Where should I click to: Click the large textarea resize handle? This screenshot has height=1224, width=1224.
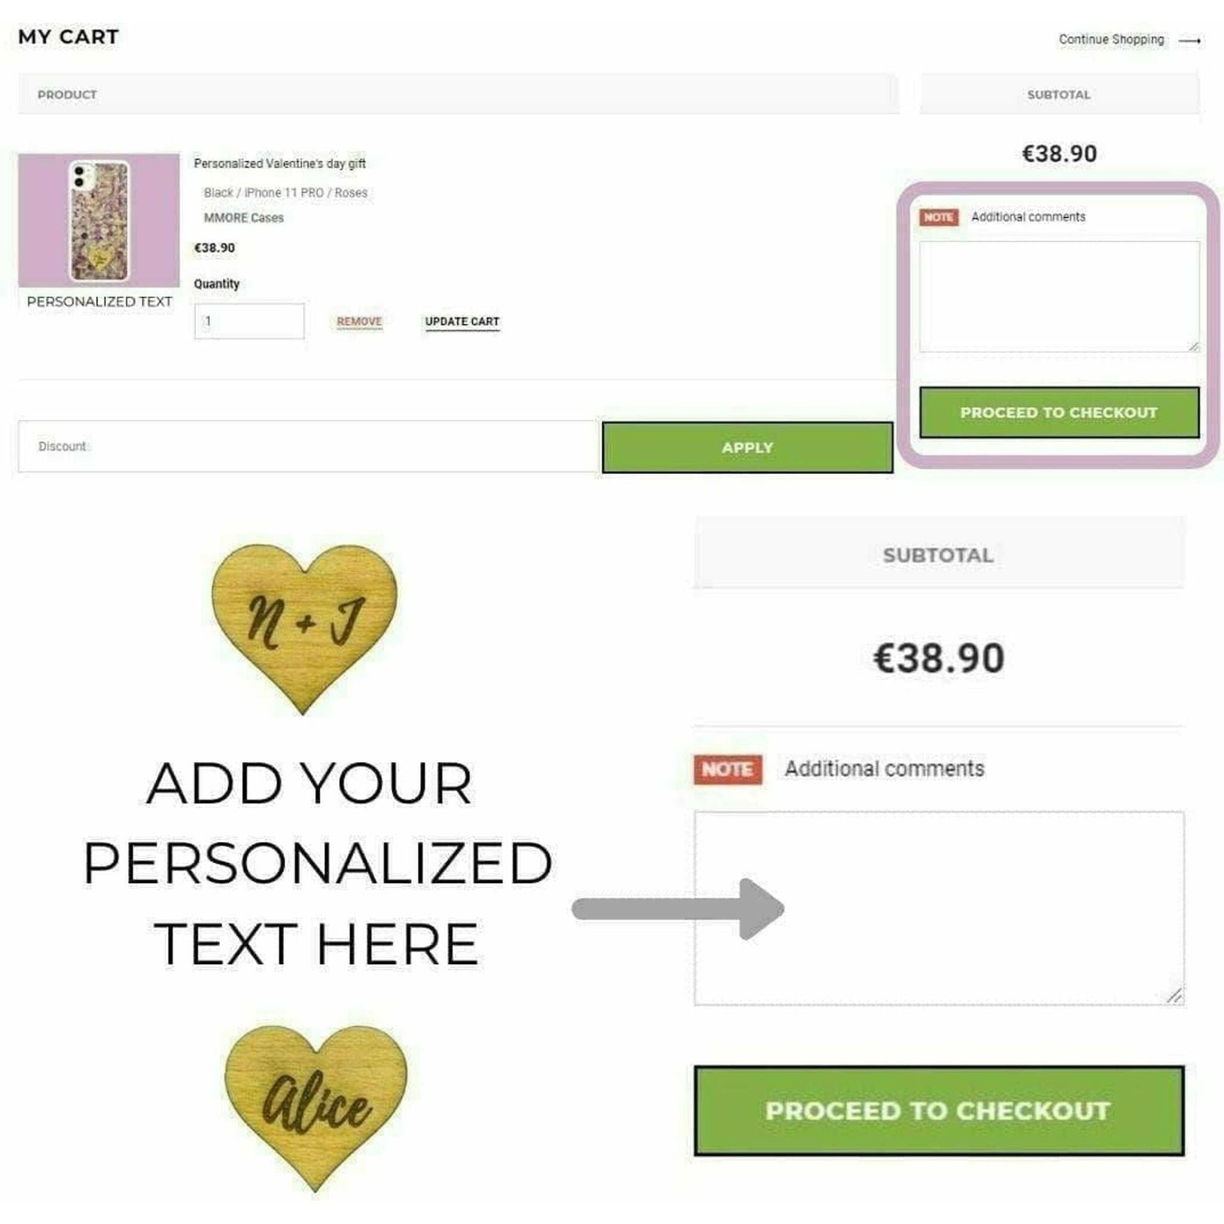click(1174, 996)
